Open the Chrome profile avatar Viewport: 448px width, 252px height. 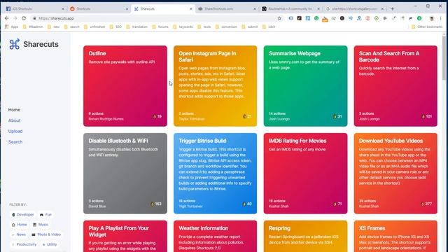click(x=432, y=18)
